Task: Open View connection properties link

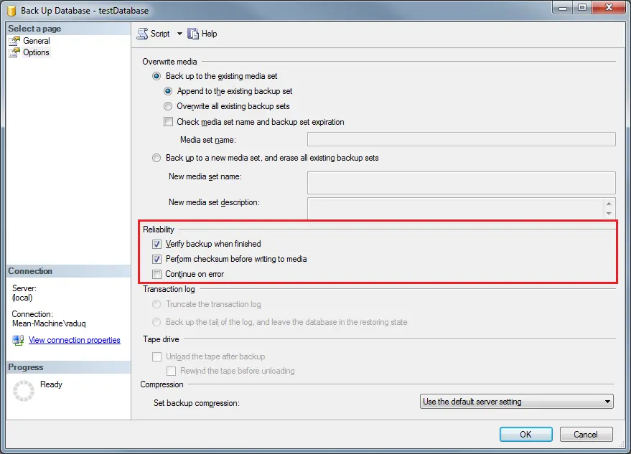Action: point(75,340)
